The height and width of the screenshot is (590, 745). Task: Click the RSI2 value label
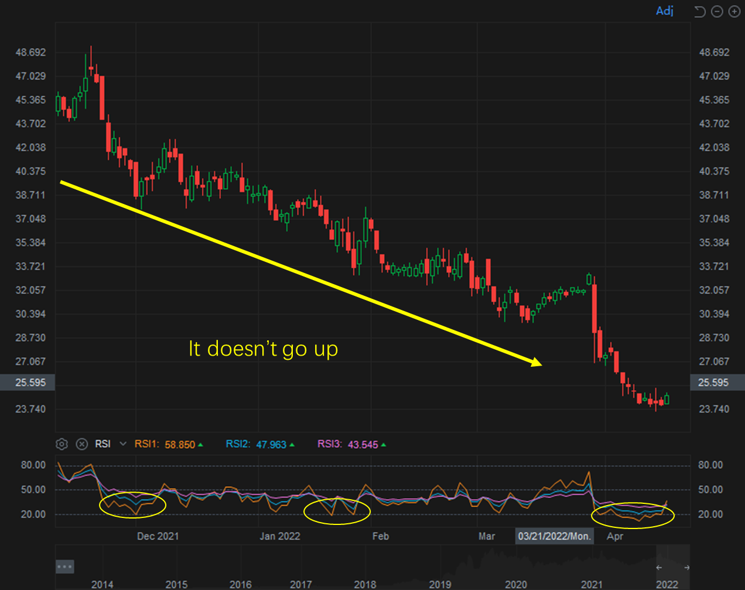[x=260, y=444]
